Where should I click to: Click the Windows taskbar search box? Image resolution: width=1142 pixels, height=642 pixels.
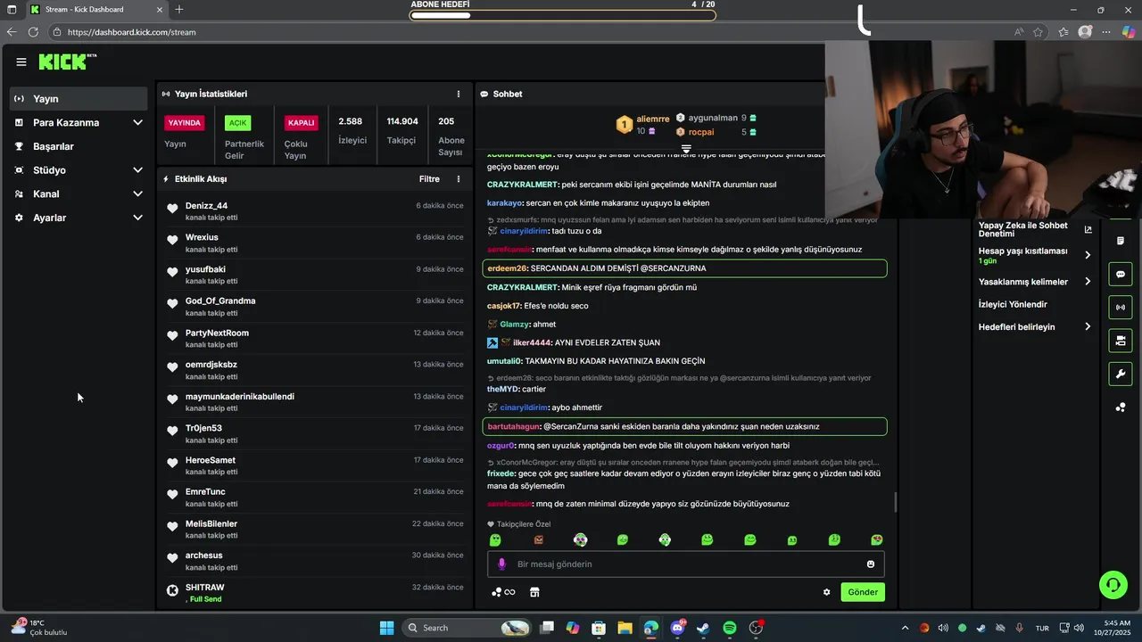pyautogui.click(x=468, y=628)
